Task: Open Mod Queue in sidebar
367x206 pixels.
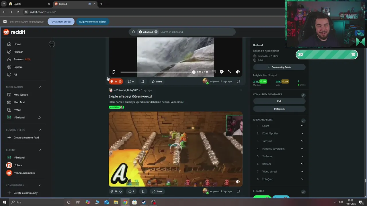Action: 21,95
